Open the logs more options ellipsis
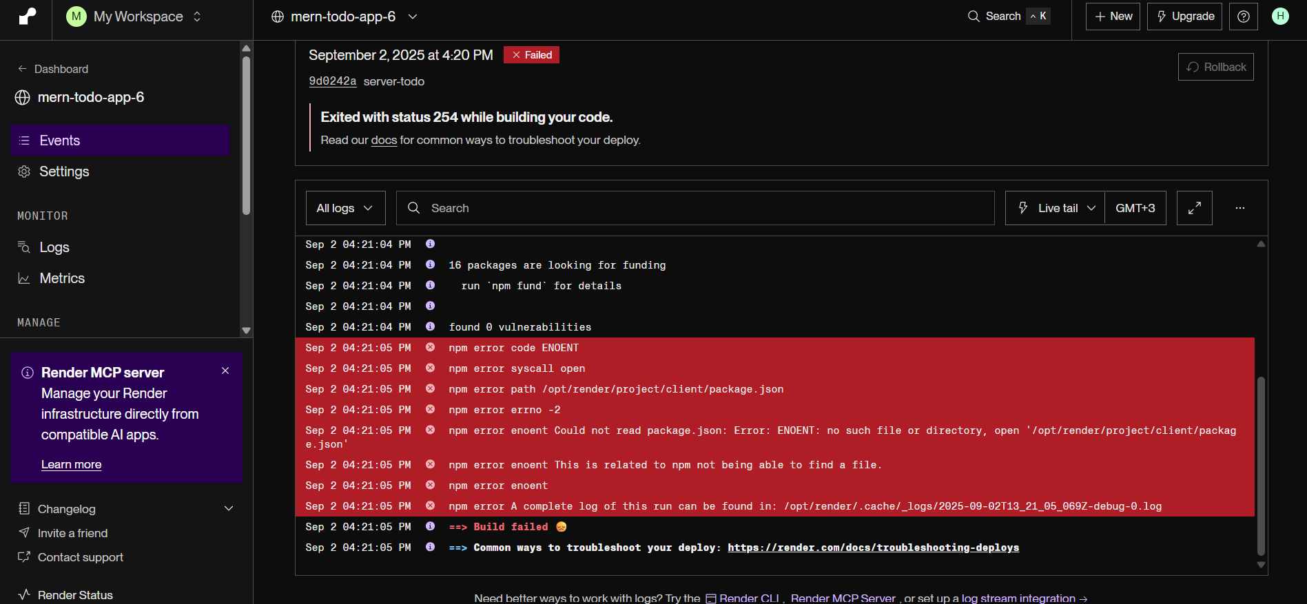Viewport: 1307px width, 604px height. click(x=1240, y=208)
